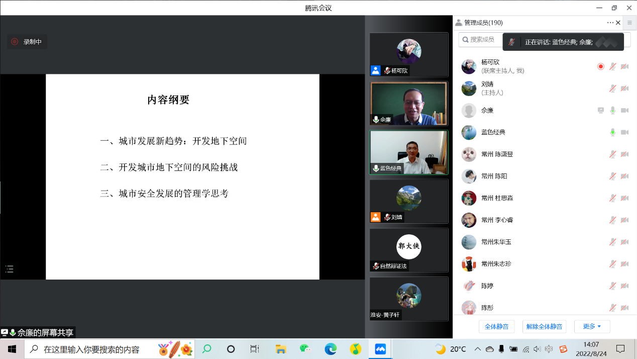
Task: Toggle camera for 常州 陈阳
Action: 624,176
